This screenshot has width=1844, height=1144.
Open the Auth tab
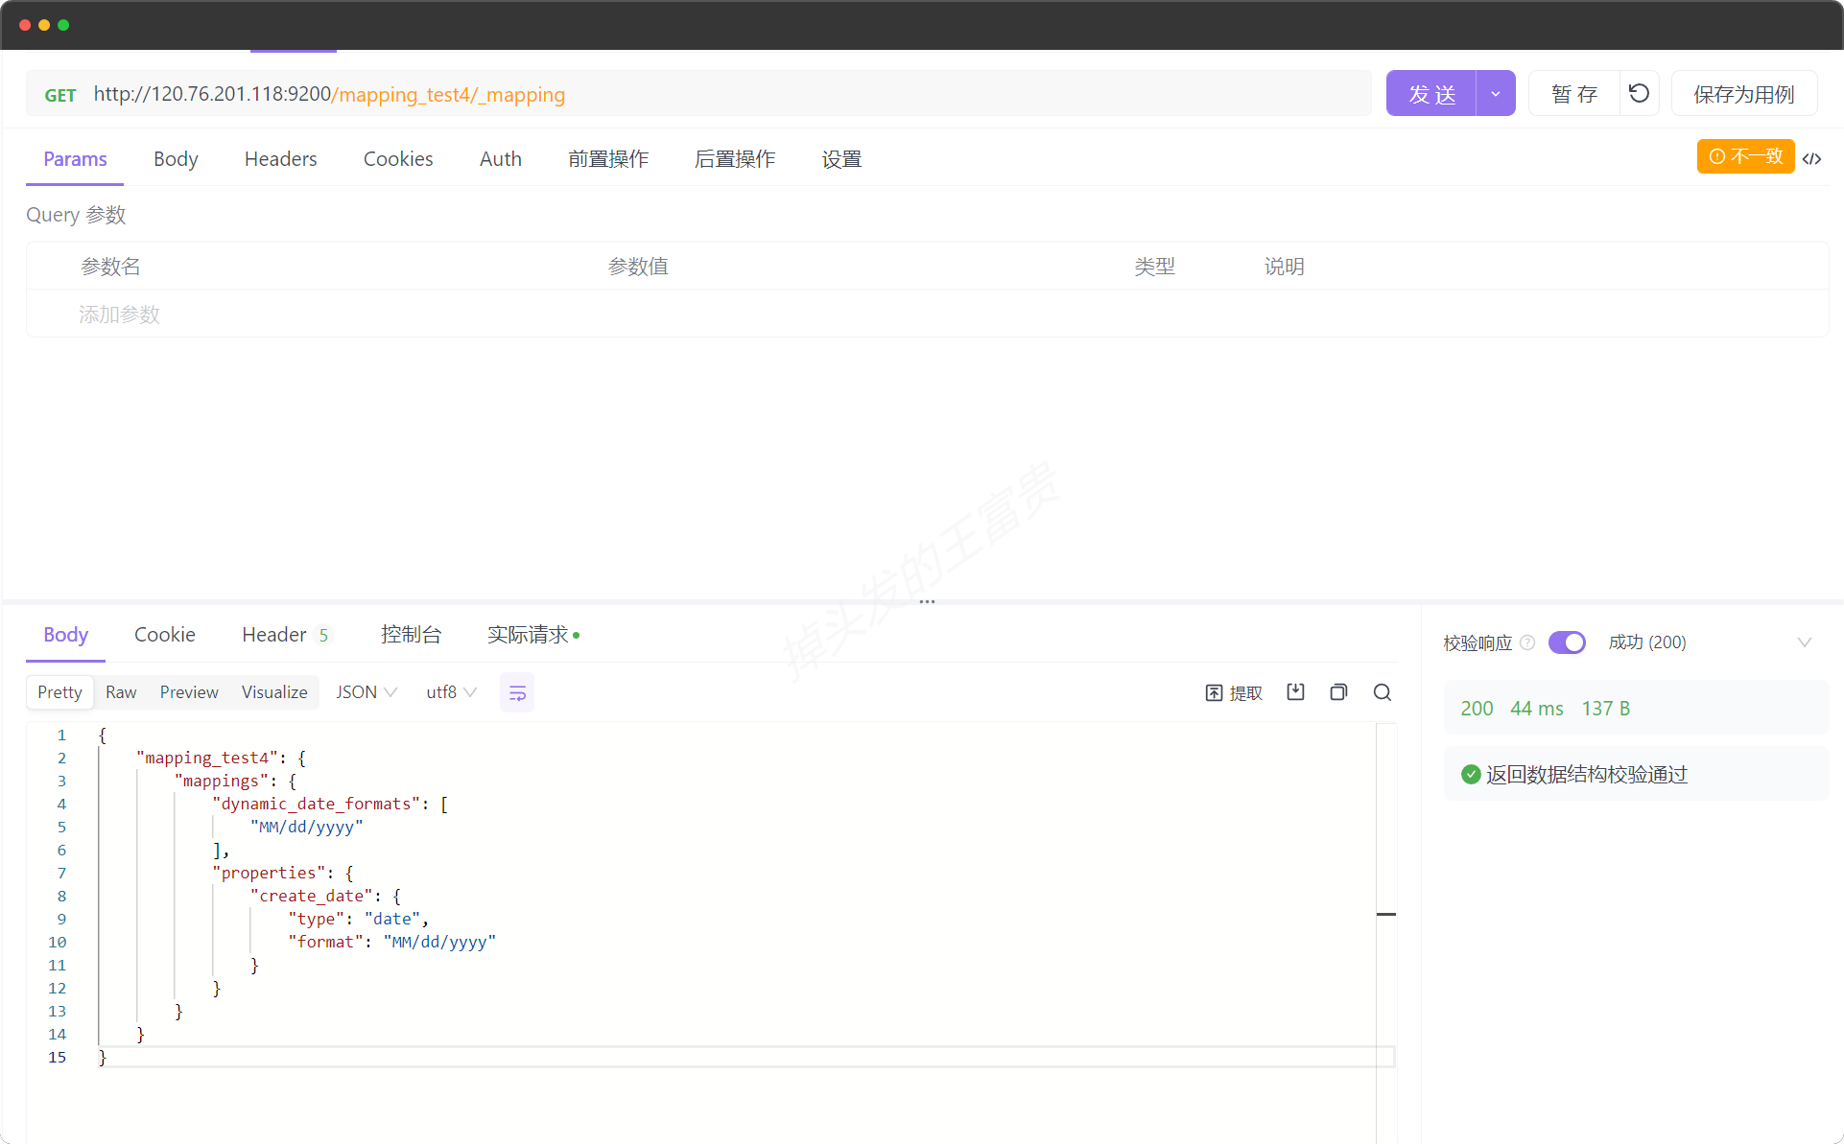tap(501, 159)
